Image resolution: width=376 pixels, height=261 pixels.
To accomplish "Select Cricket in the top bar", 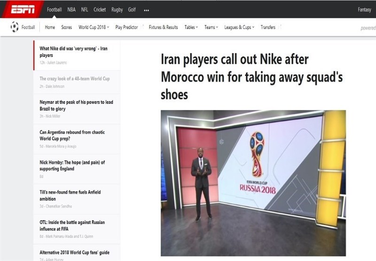I will click(100, 9).
